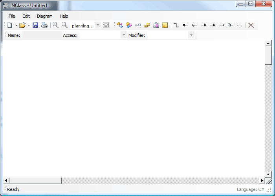Zoom out with the magnifier minus icon

[64, 25]
